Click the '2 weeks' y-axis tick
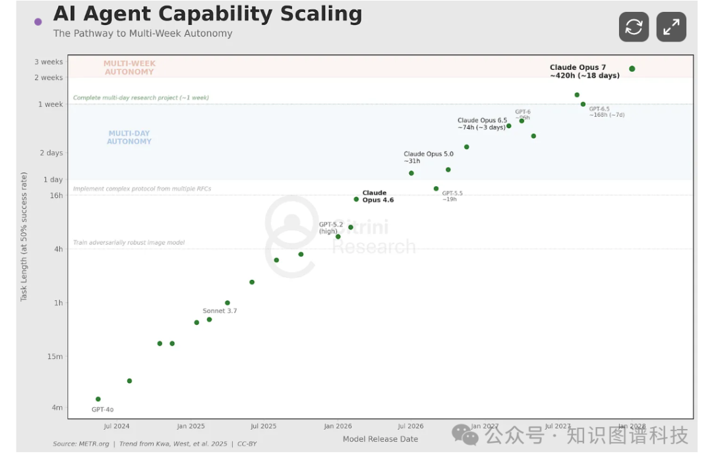The width and height of the screenshot is (712, 464). coord(49,78)
